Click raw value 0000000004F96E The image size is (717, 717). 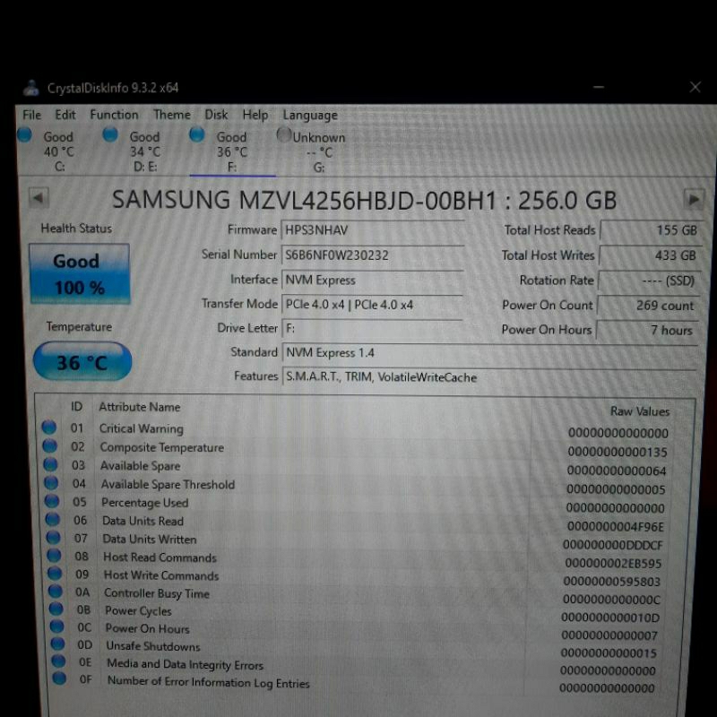pos(616,527)
